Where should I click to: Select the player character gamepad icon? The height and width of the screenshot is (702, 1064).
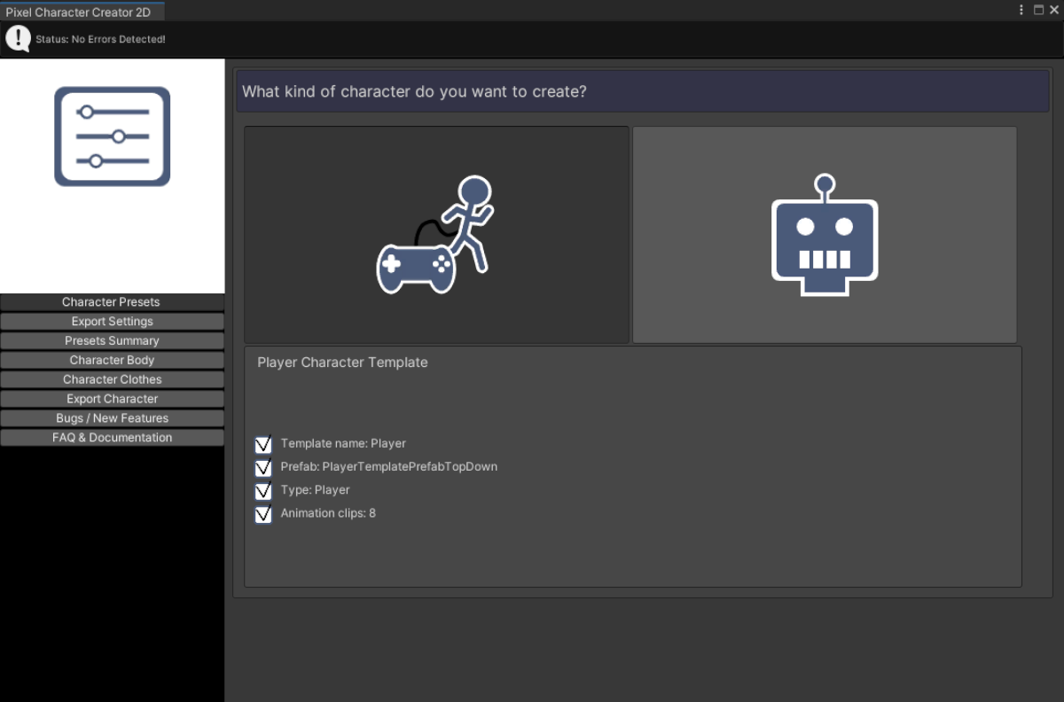(435, 235)
